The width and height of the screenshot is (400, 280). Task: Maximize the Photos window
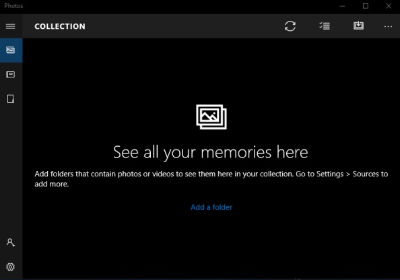[366, 6]
